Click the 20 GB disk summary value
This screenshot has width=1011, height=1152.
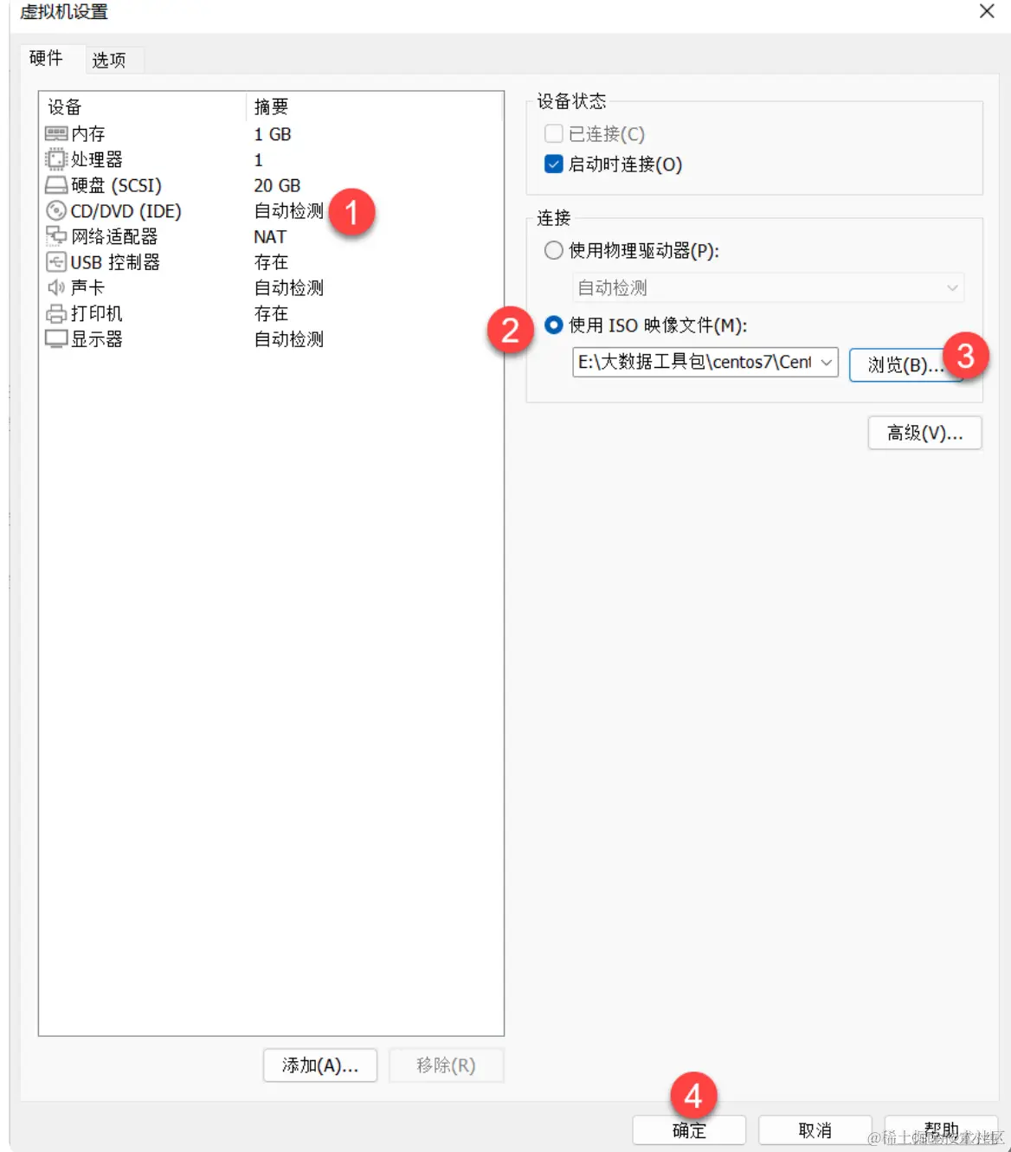(x=277, y=185)
